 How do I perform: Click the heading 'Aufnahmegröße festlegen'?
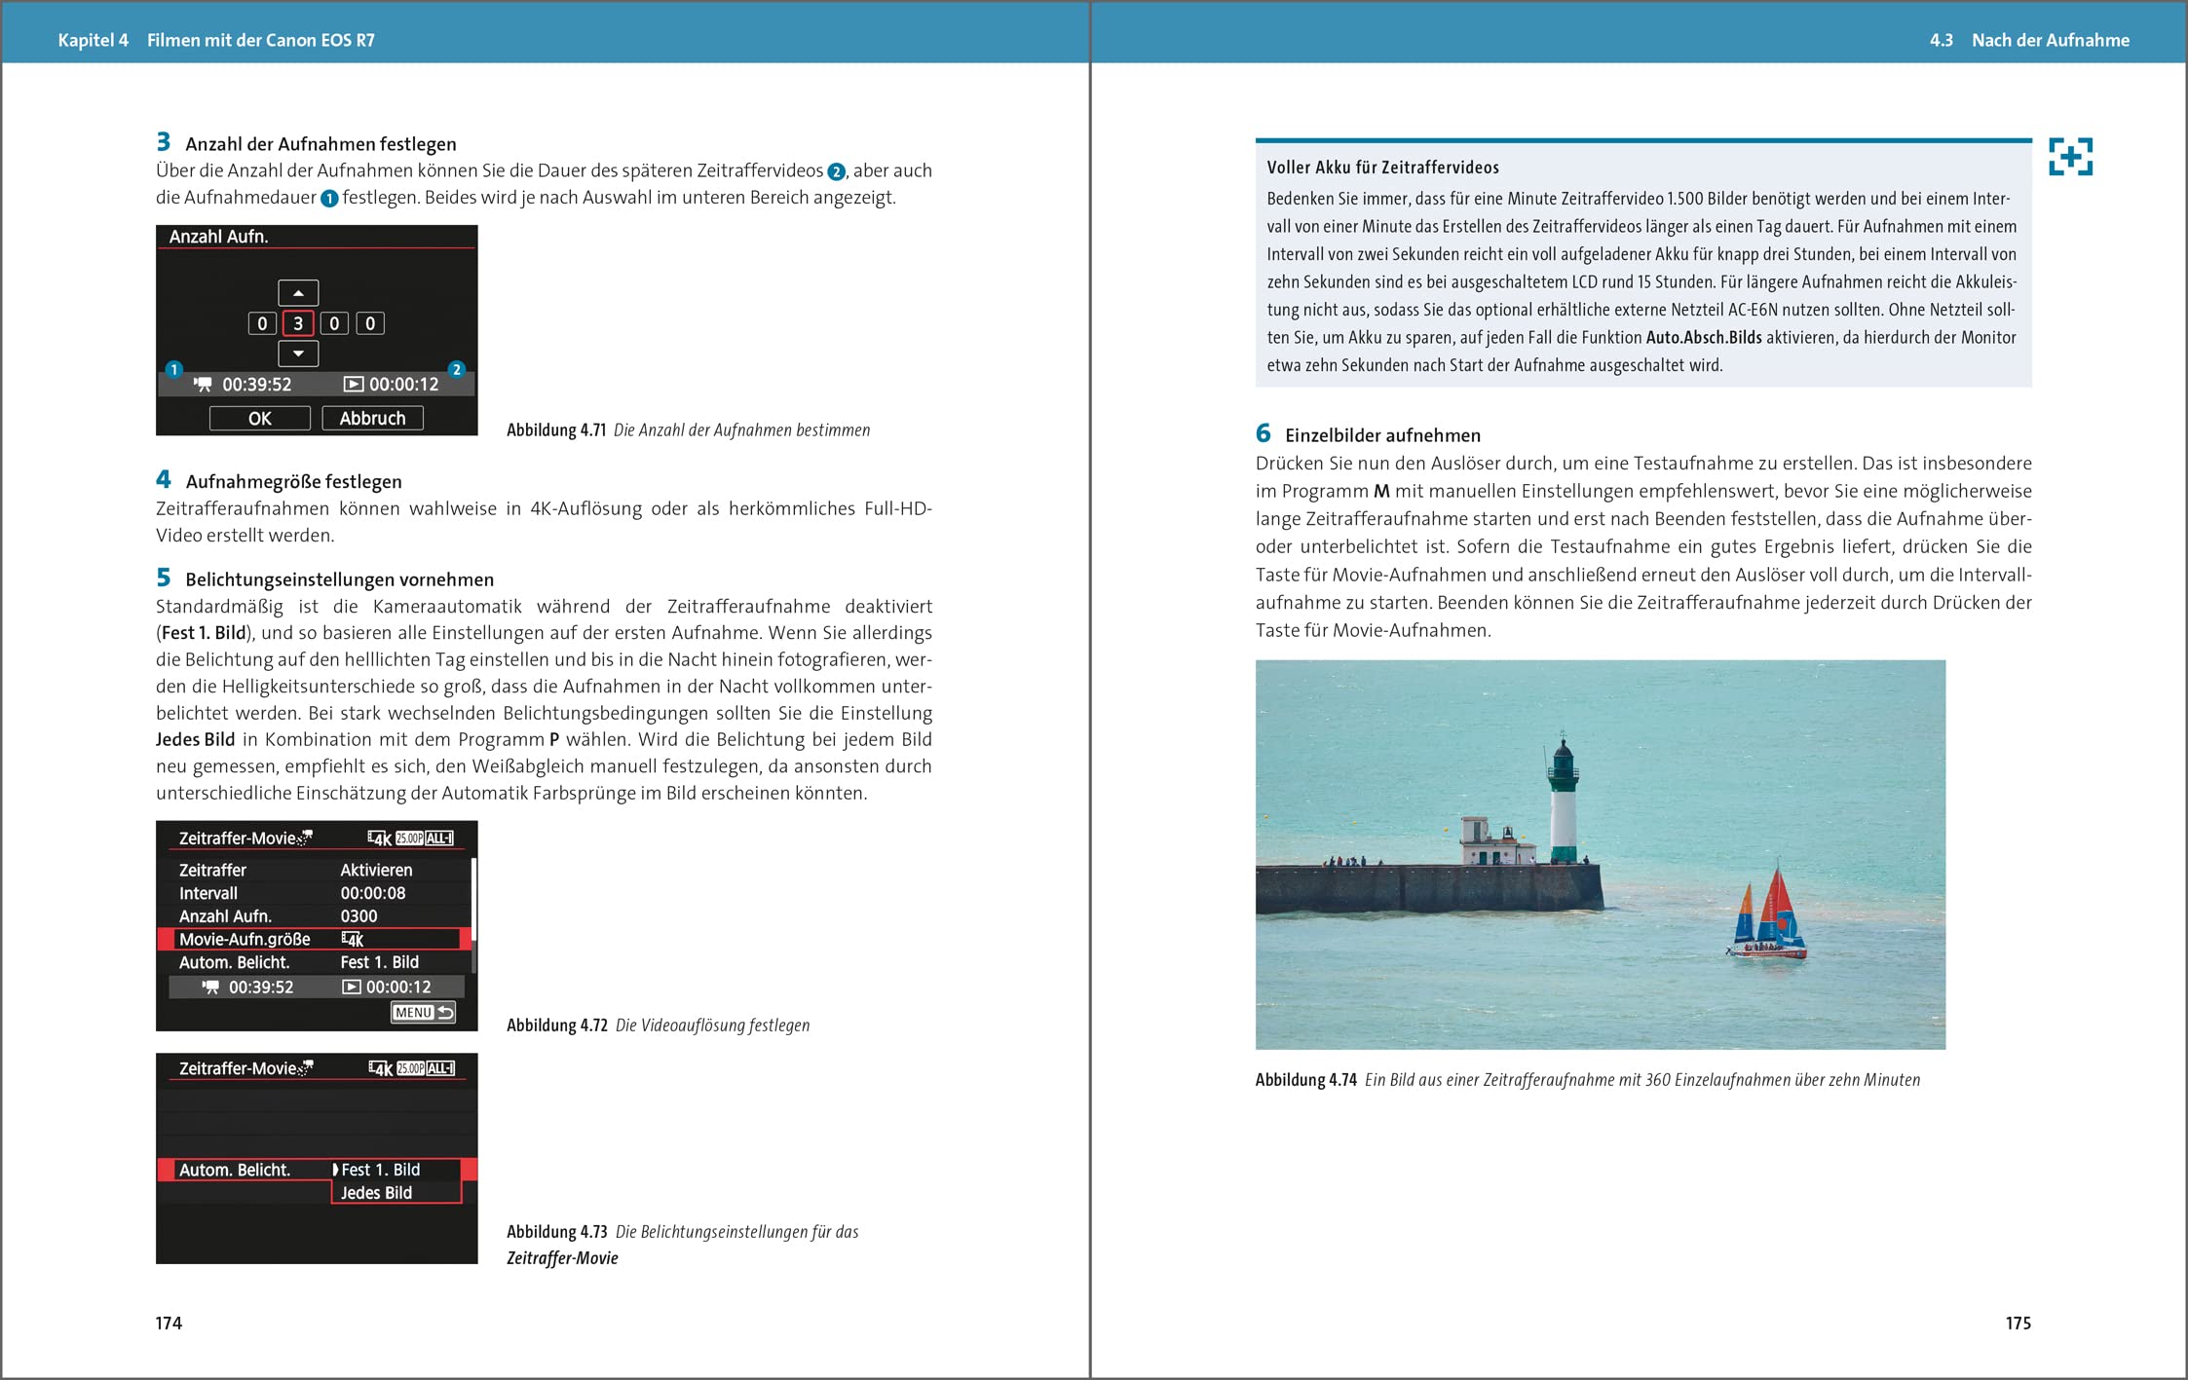pyautogui.click(x=293, y=482)
